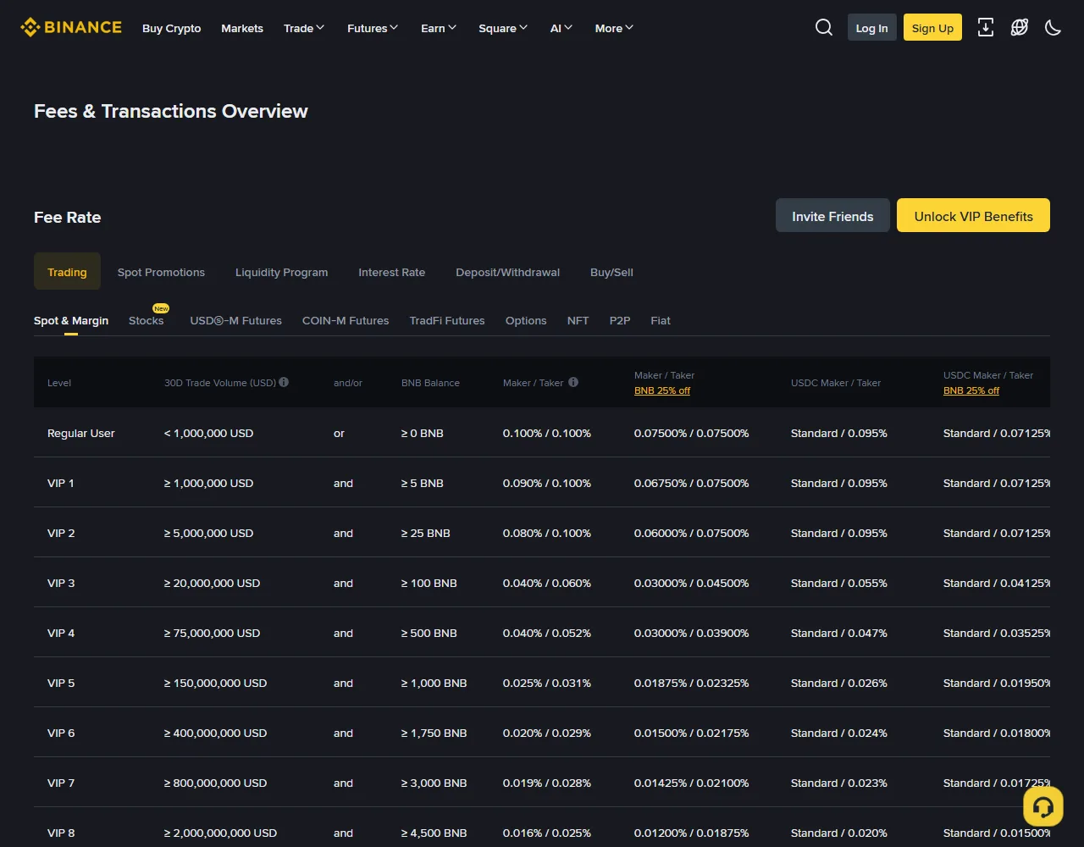1084x847 pixels.
Task: Switch to Buy/Sell tab
Action: point(611,272)
